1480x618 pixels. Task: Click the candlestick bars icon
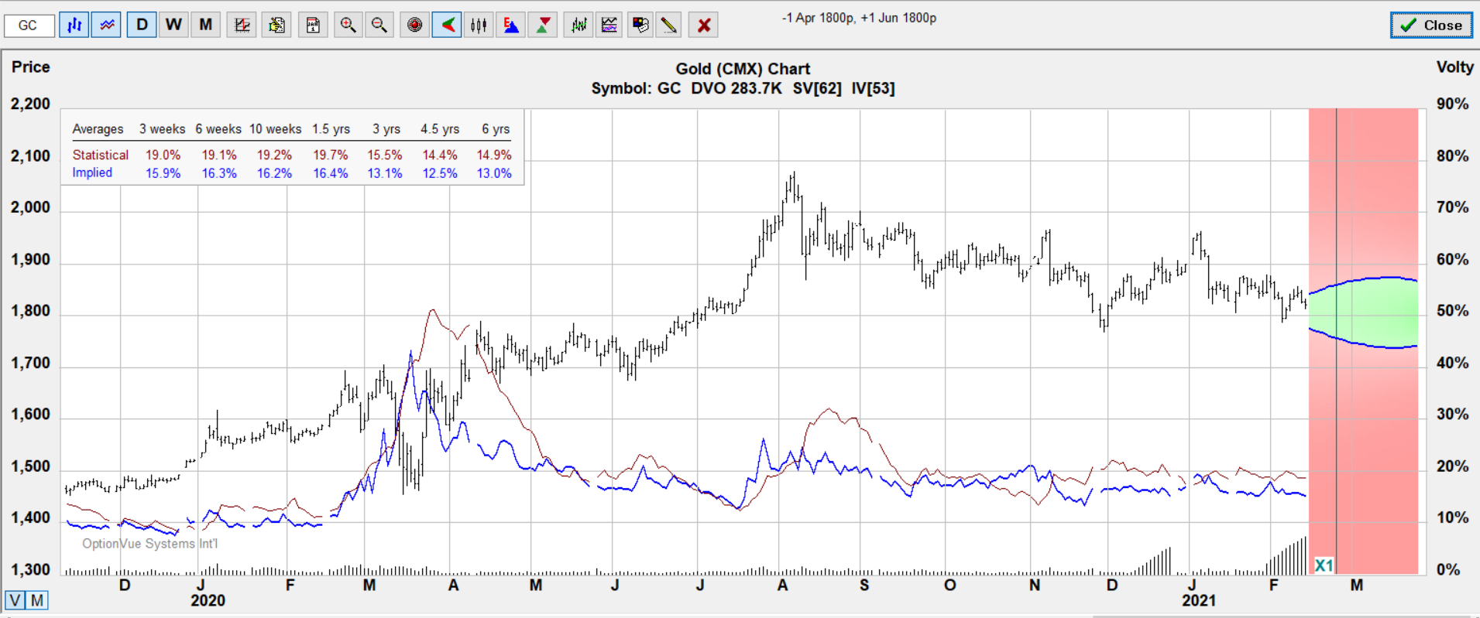click(x=479, y=26)
